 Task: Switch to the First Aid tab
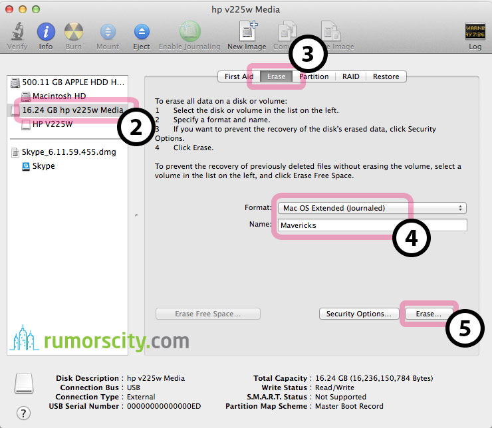[239, 76]
